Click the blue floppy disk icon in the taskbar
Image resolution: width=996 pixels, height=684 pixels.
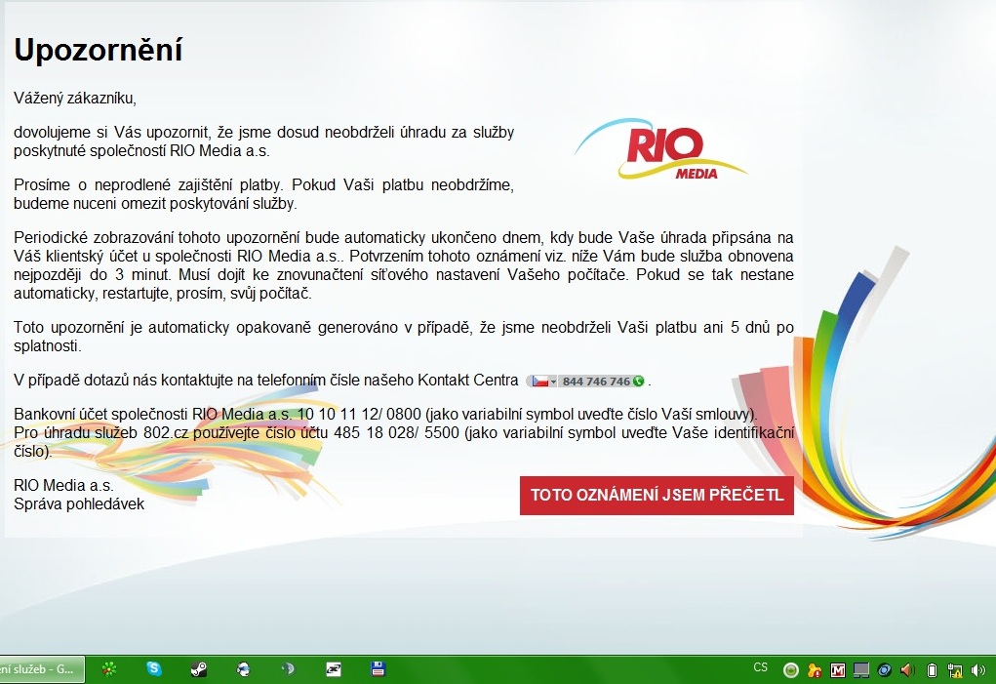click(378, 668)
